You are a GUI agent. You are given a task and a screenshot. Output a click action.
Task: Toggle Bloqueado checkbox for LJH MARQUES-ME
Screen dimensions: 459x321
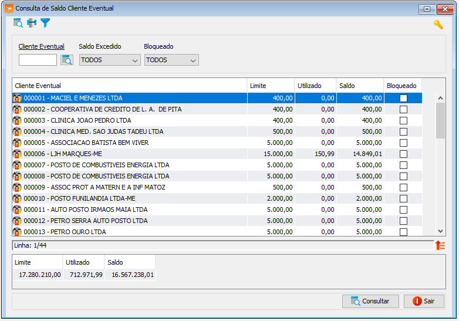click(x=403, y=154)
